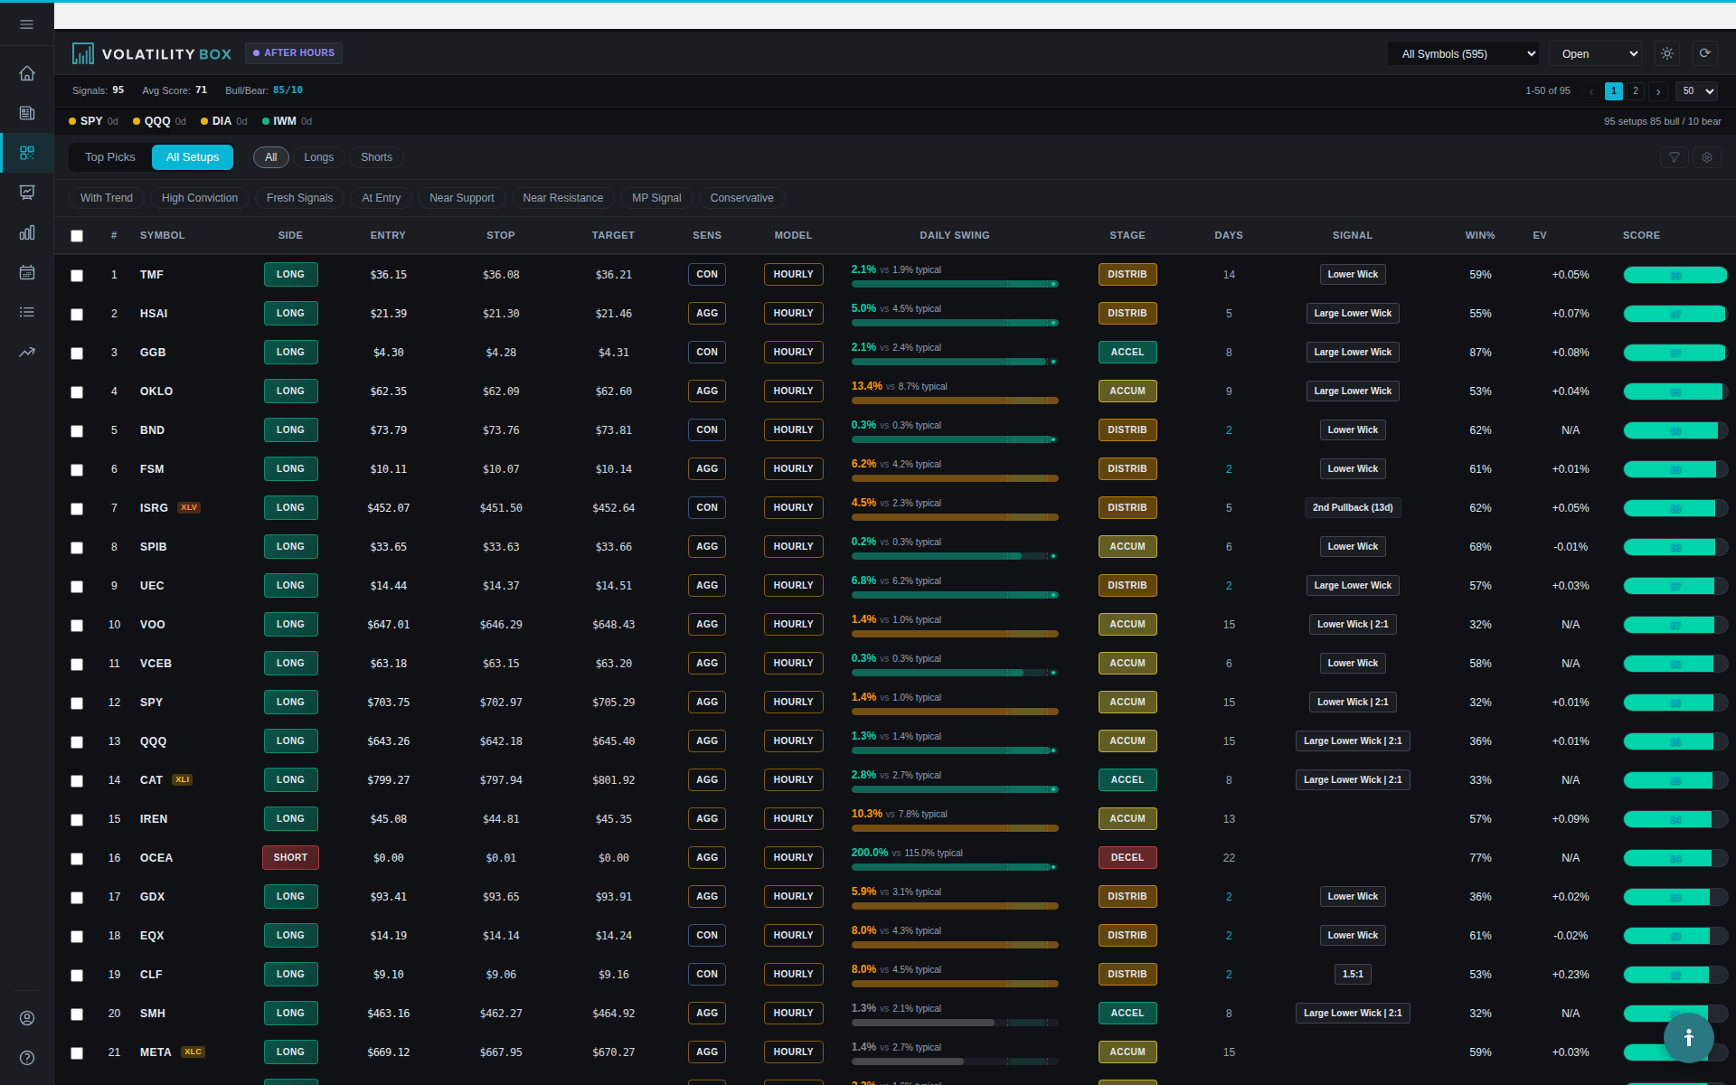
Task: Apply the Near Resistance filter
Action: pos(562,198)
